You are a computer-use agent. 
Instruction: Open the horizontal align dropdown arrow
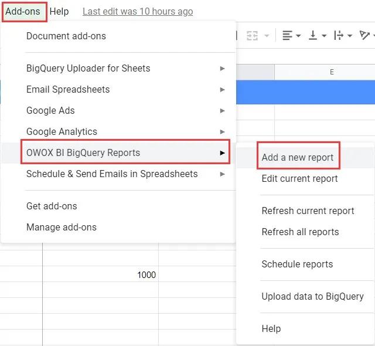(x=298, y=36)
